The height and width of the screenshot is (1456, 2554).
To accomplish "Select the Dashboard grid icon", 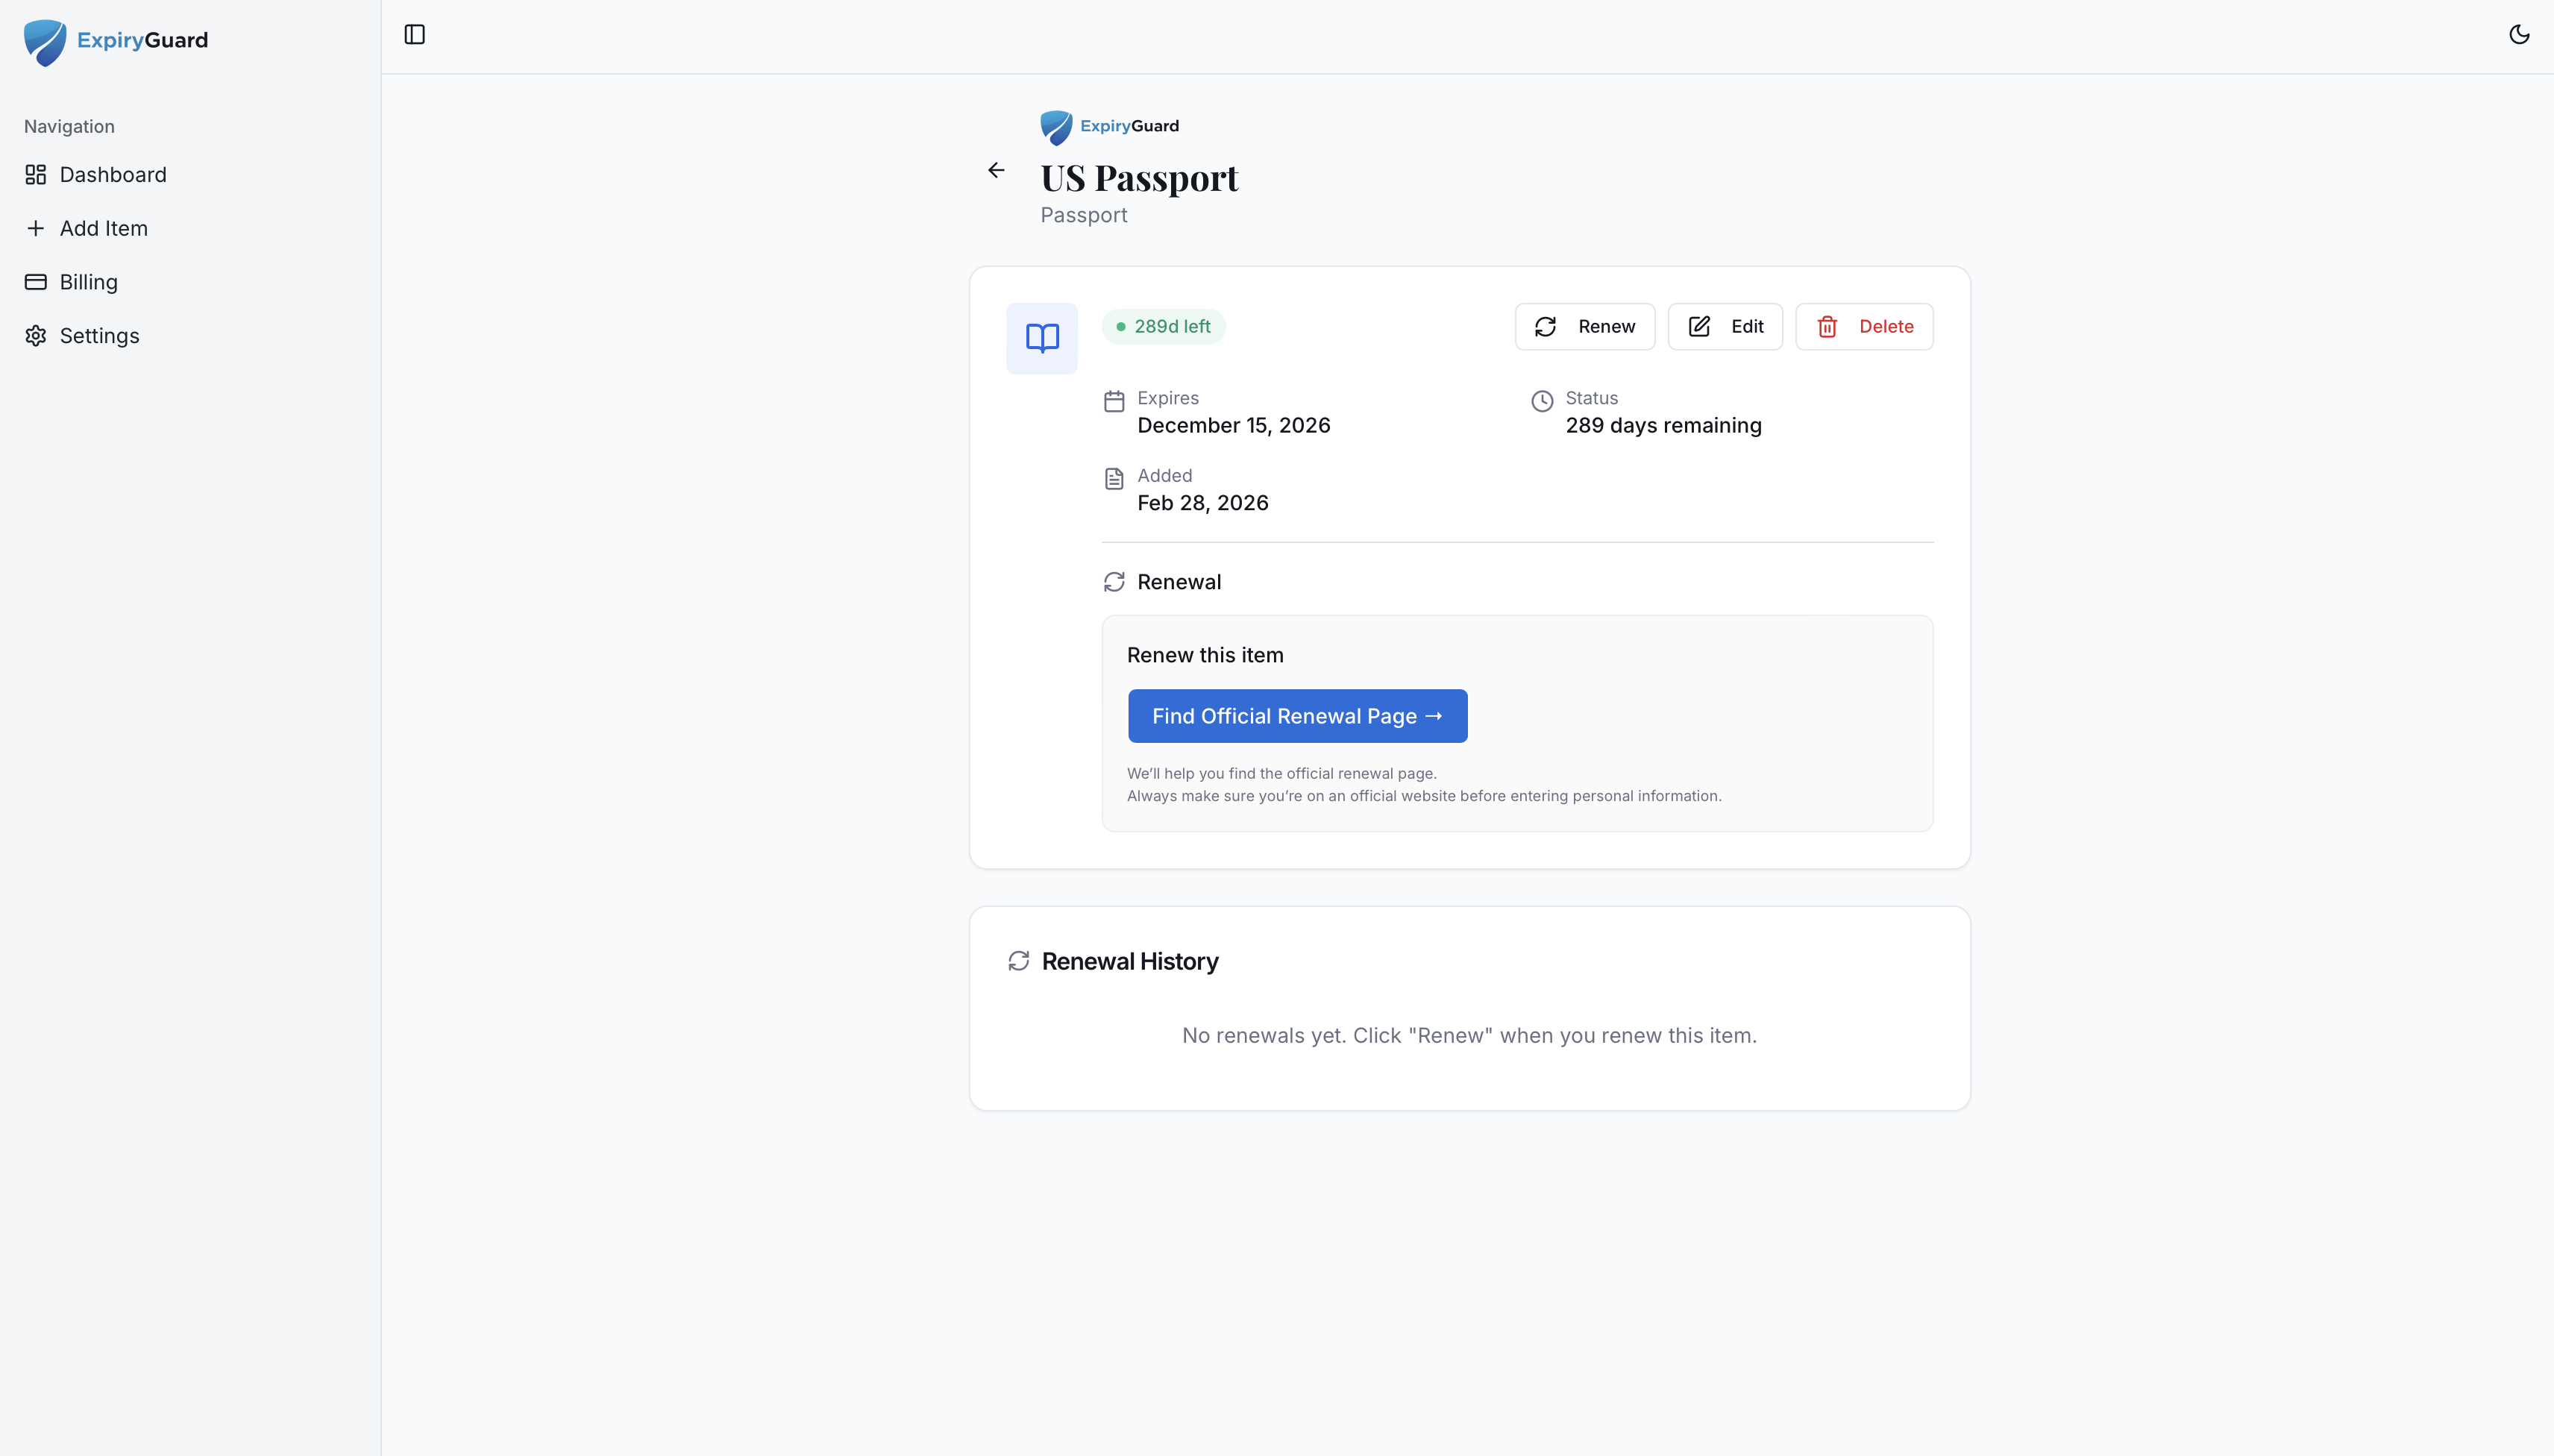I will click(x=35, y=174).
